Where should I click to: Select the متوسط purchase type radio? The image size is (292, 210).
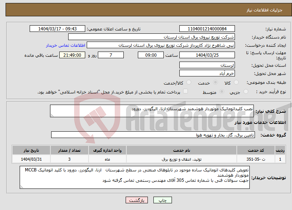click(222, 91)
